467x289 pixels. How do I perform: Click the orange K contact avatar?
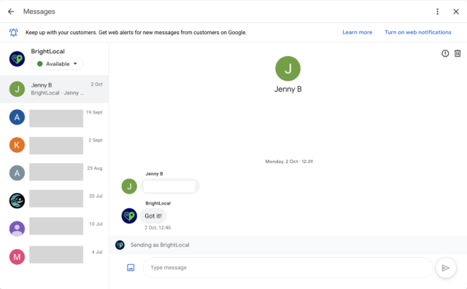[x=17, y=145]
